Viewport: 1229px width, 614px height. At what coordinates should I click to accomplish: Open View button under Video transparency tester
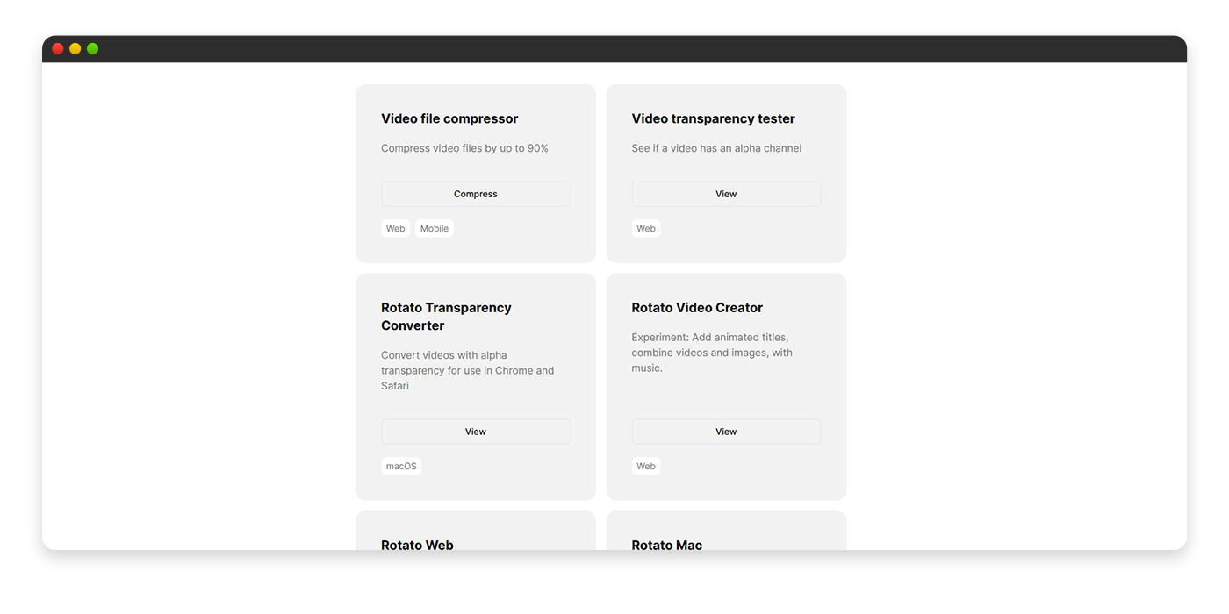point(726,194)
